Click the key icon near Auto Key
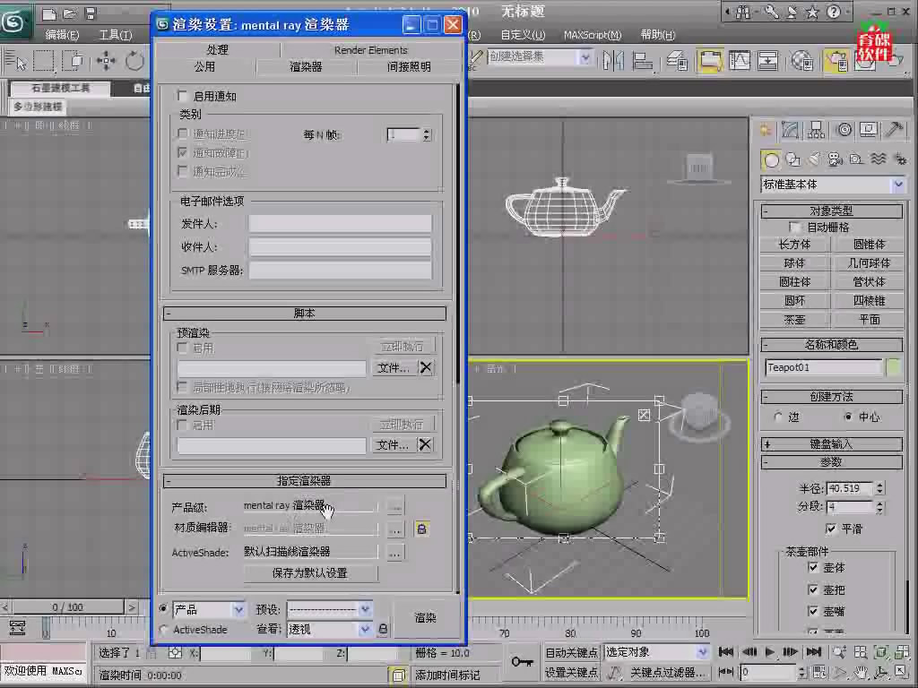918x688 pixels. coord(522,662)
